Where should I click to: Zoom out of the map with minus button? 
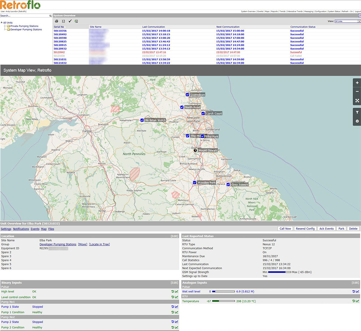tap(357, 91)
